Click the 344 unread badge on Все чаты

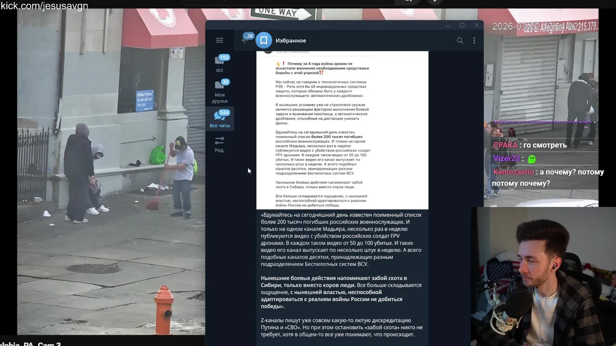[x=224, y=113]
